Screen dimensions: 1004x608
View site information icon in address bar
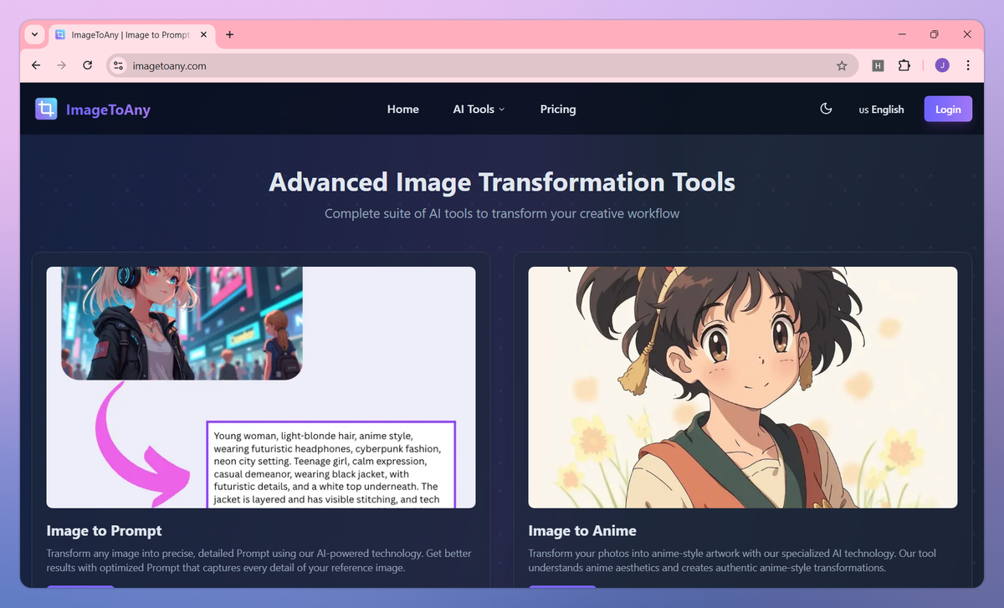pos(118,65)
